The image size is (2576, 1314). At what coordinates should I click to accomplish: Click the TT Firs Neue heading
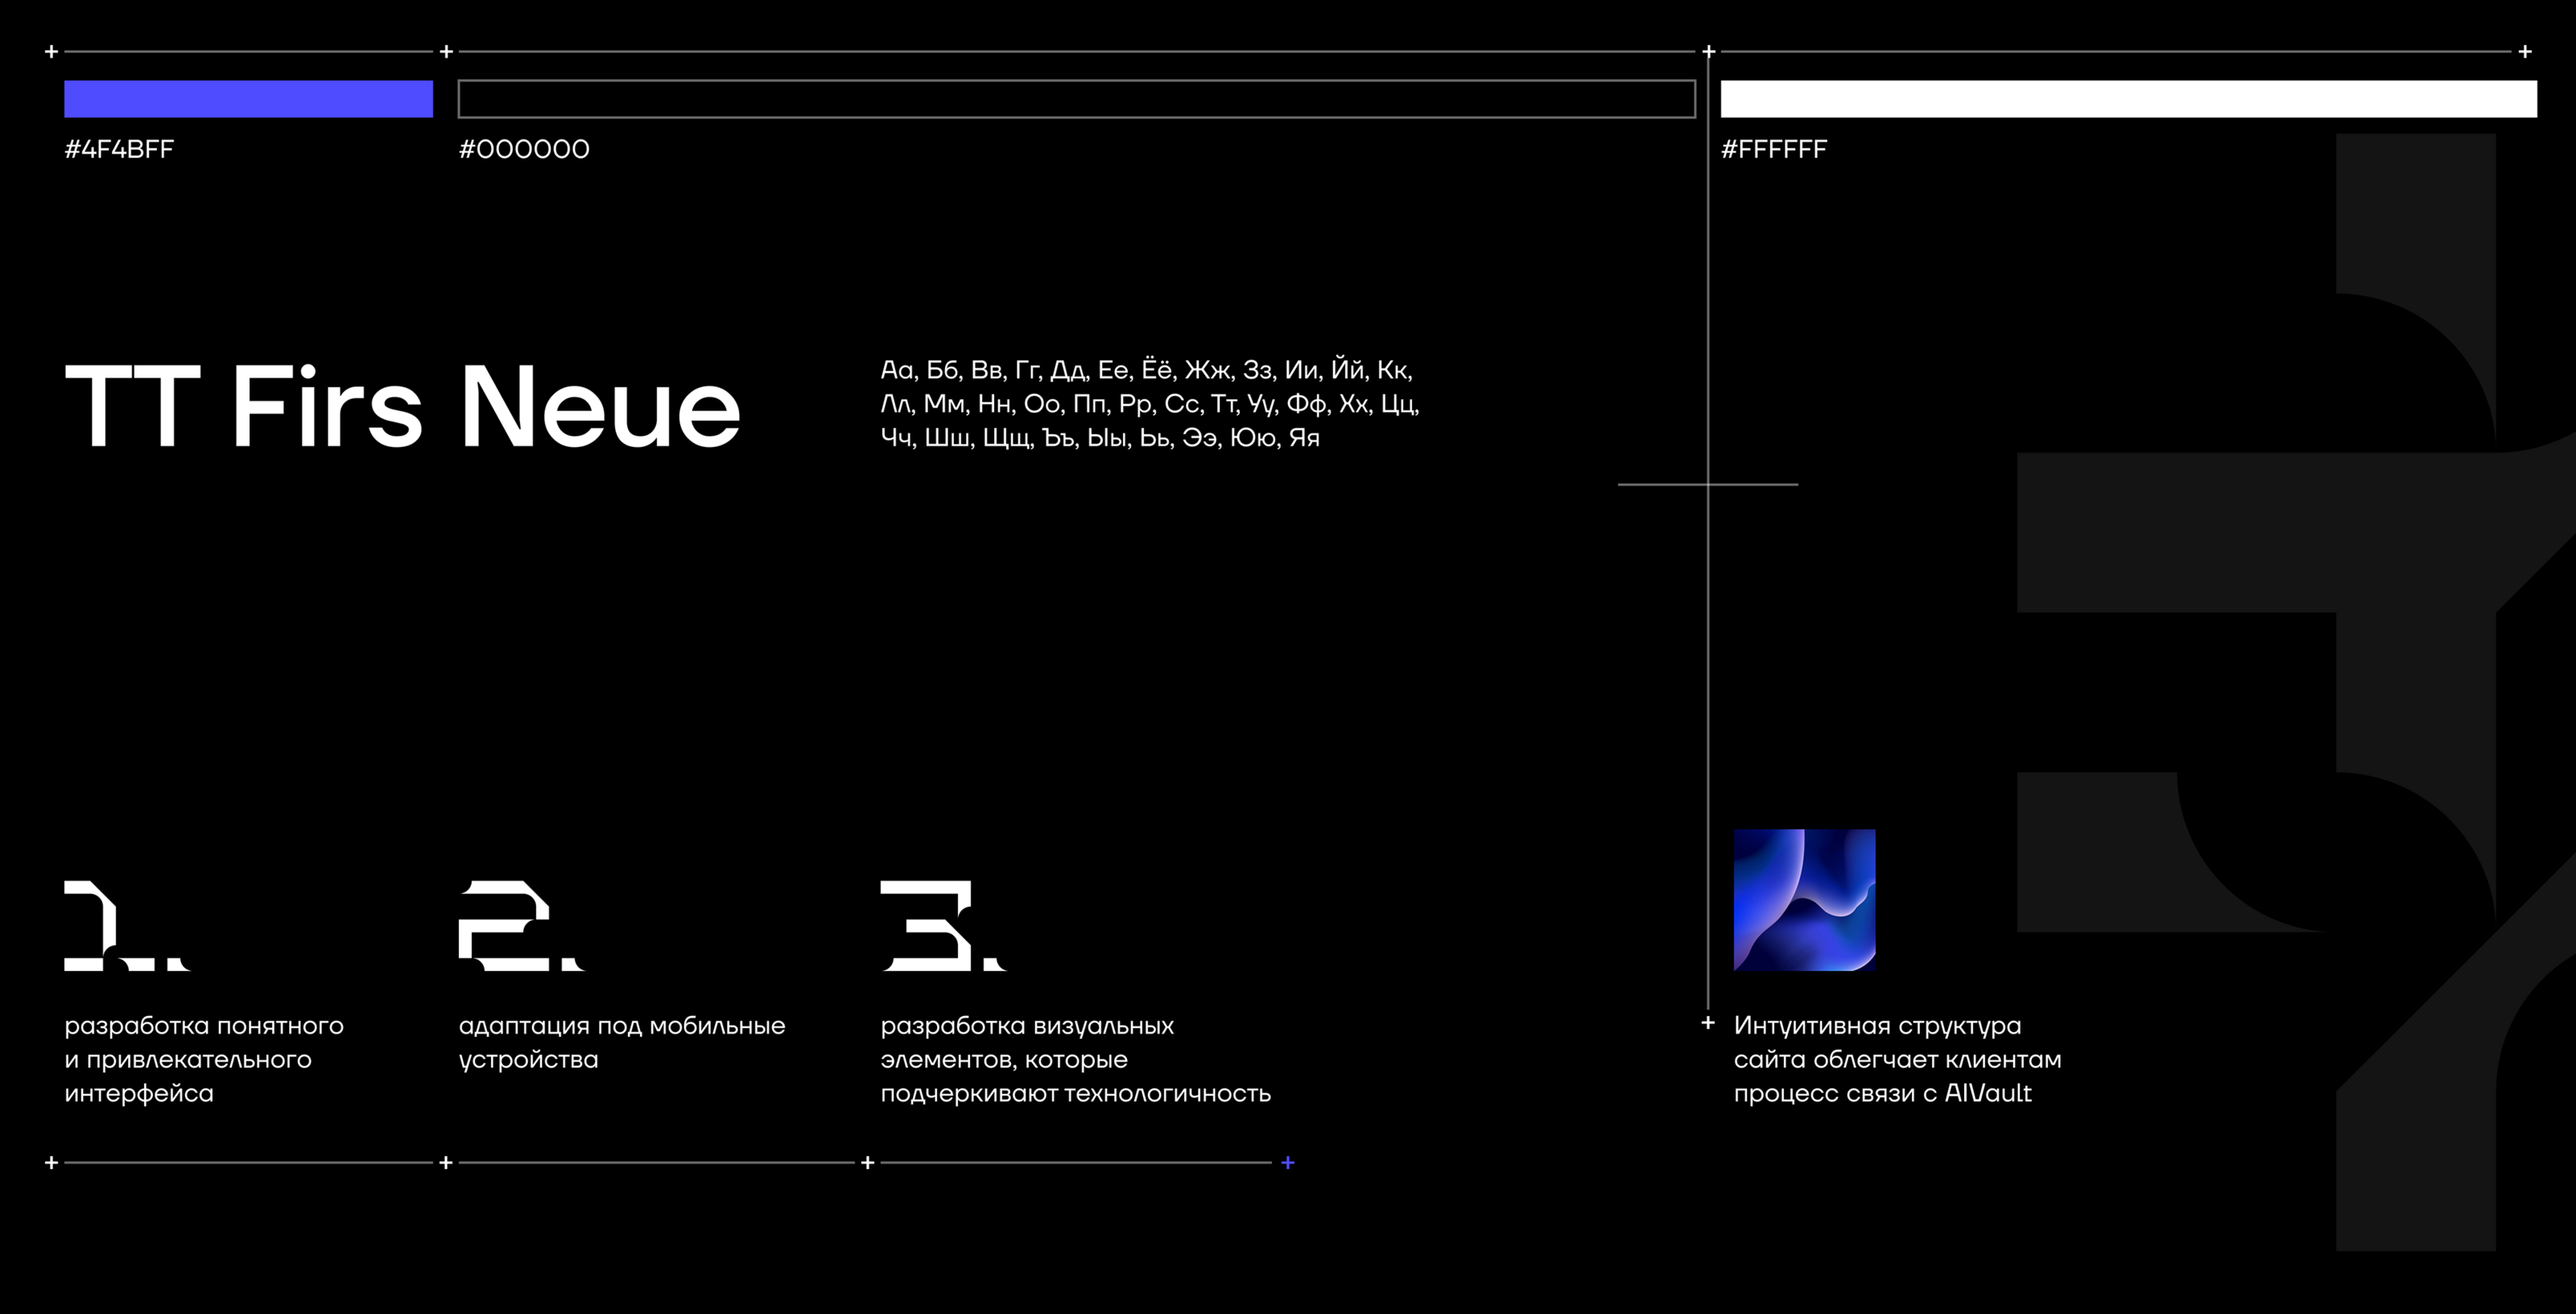pyautogui.click(x=402, y=407)
